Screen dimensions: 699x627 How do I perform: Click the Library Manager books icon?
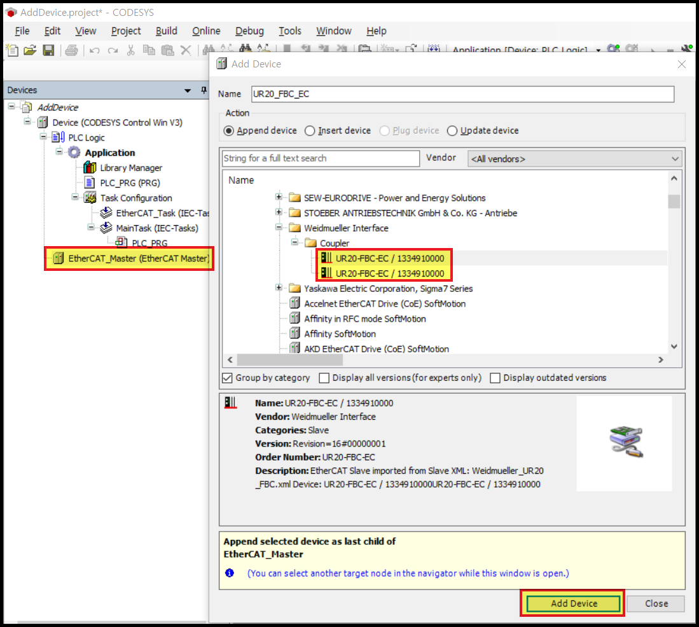90,167
